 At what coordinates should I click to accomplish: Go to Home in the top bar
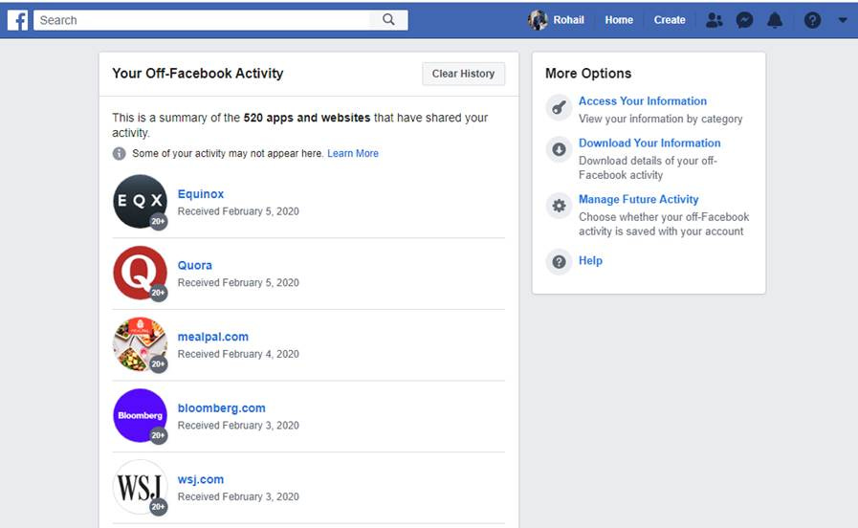[x=619, y=20]
